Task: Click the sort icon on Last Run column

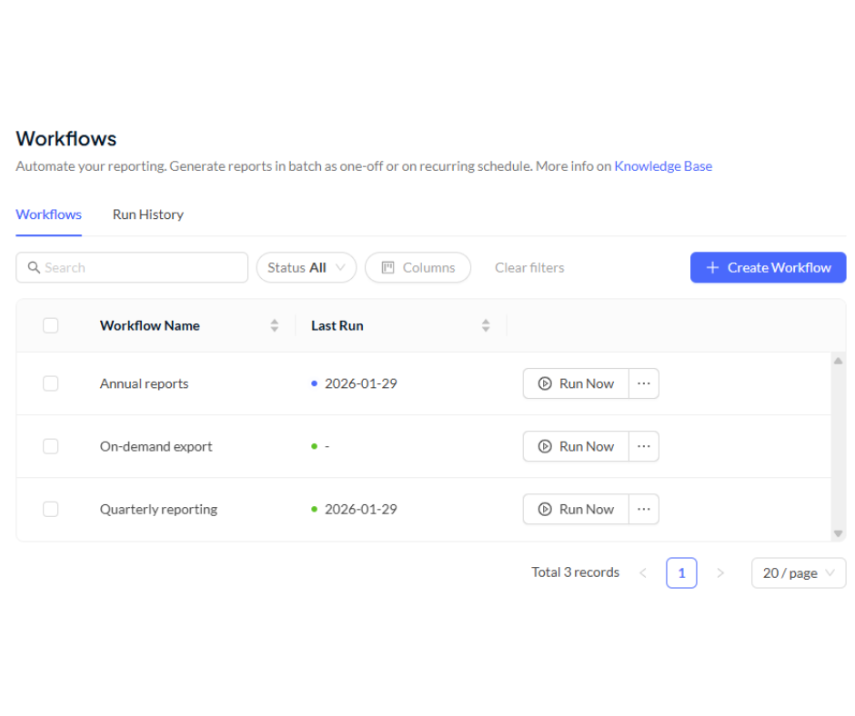Action: click(486, 325)
